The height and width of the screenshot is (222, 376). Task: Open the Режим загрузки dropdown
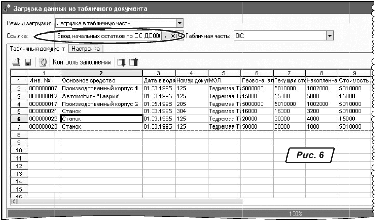pyautogui.click(x=179, y=23)
